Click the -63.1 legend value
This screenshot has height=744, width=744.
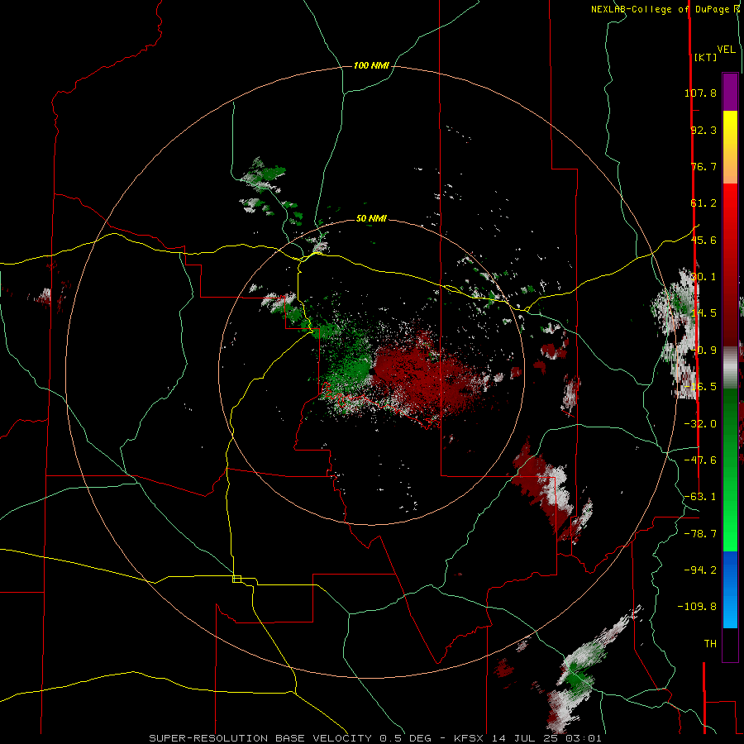(x=700, y=497)
